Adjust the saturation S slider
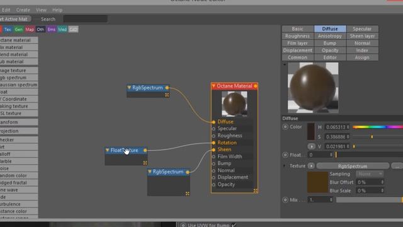This screenshot has height=227, width=403. [378, 137]
